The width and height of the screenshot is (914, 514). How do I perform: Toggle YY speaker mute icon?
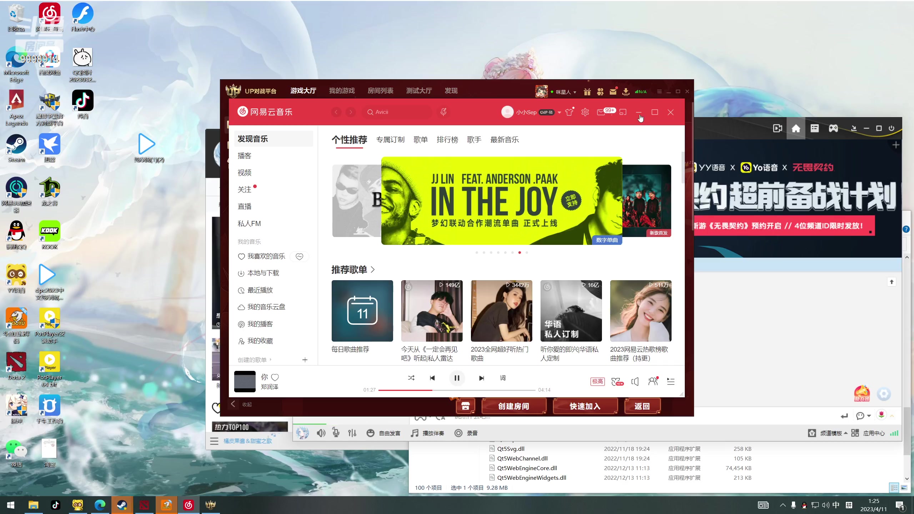point(321,433)
